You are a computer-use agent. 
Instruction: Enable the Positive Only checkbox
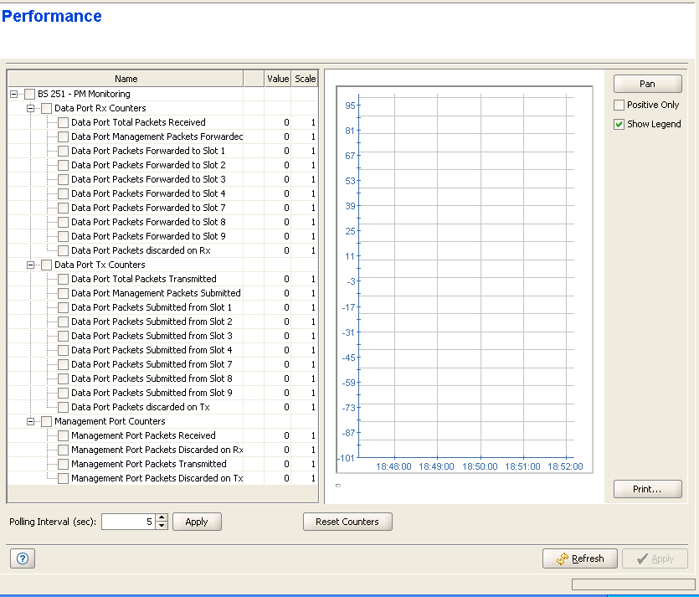[619, 106]
